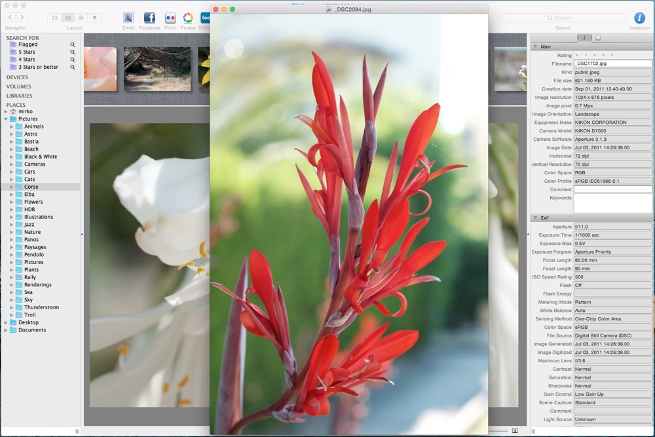Click the Email share icon
Viewport: 655px width, 437px height.
(128, 18)
